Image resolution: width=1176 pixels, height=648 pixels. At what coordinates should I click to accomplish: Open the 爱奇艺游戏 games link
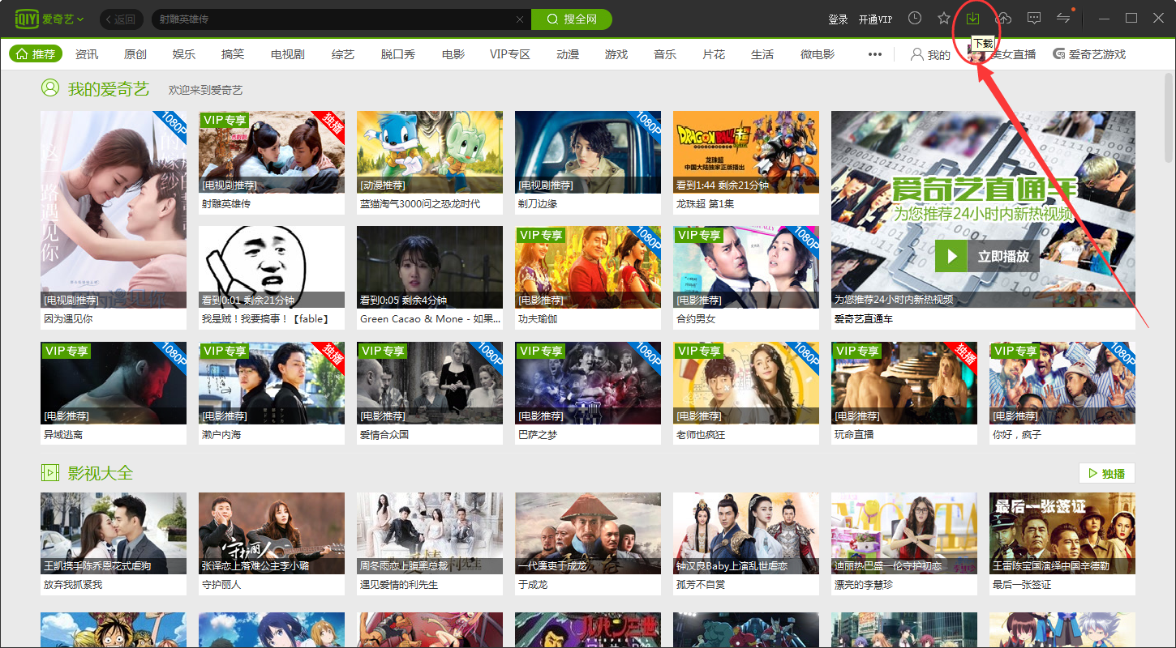pyautogui.click(x=1089, y=54)
